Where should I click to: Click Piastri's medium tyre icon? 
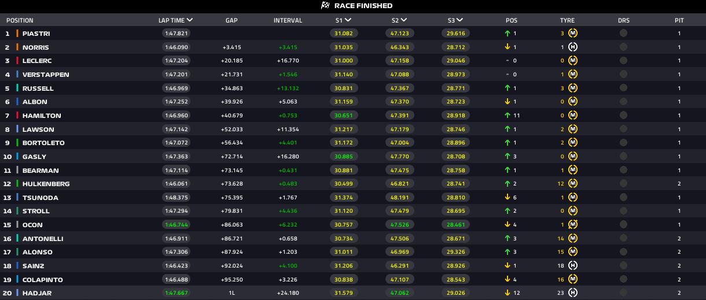pyautogui.click(x=573, y=34)
